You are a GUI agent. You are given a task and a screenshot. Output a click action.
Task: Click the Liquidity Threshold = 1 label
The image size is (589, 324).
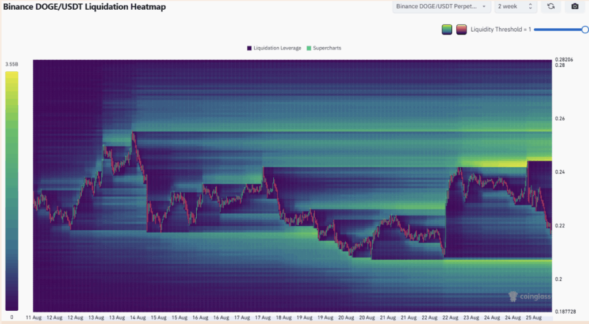tap(501, 29)
